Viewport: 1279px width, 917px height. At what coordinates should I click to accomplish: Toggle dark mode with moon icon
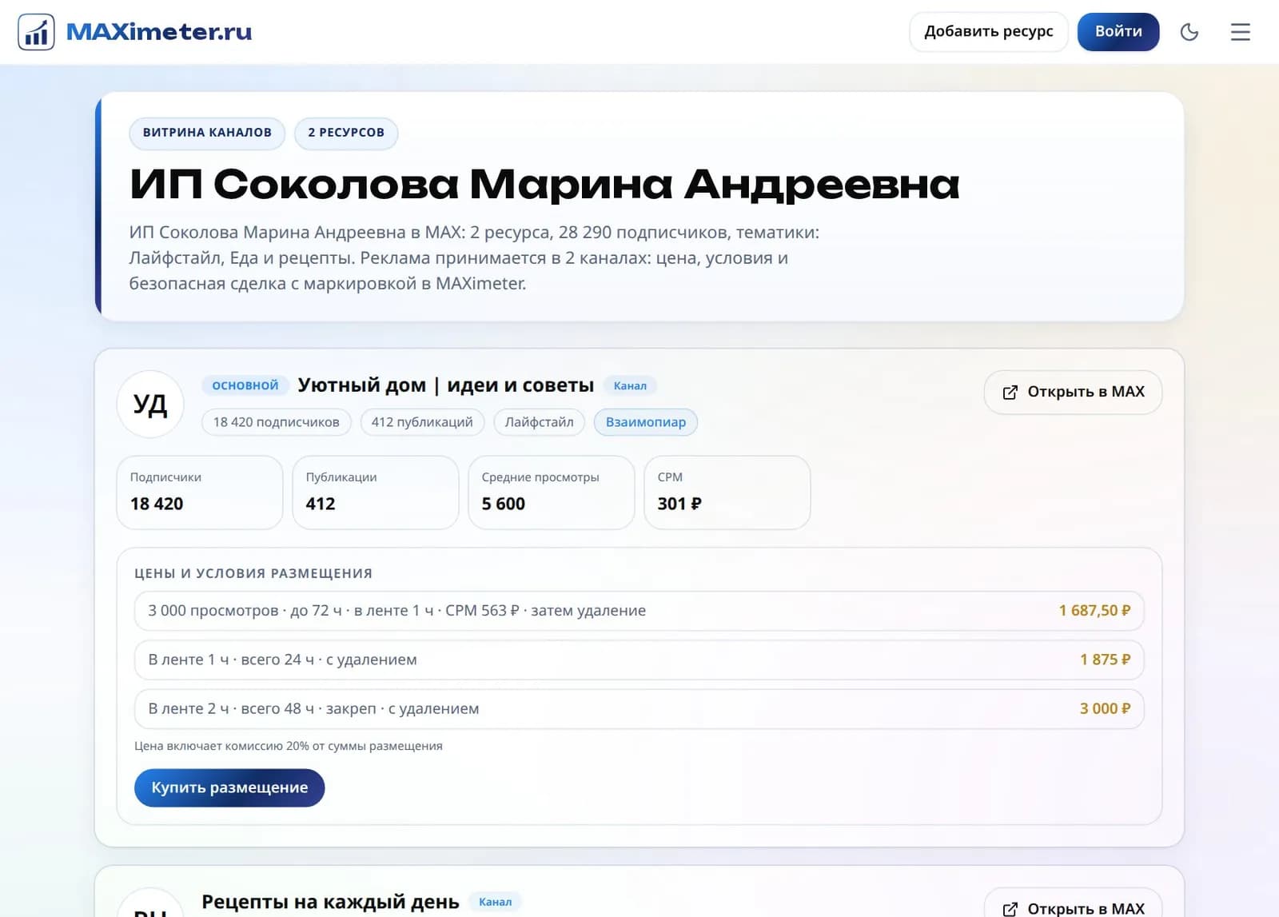[x=1189, y=32]
